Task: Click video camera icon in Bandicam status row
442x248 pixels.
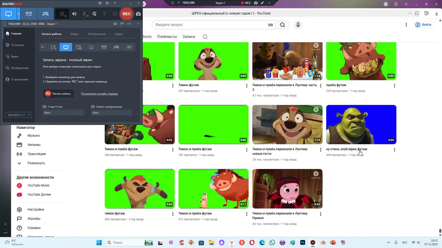Action: coord(115,24)
